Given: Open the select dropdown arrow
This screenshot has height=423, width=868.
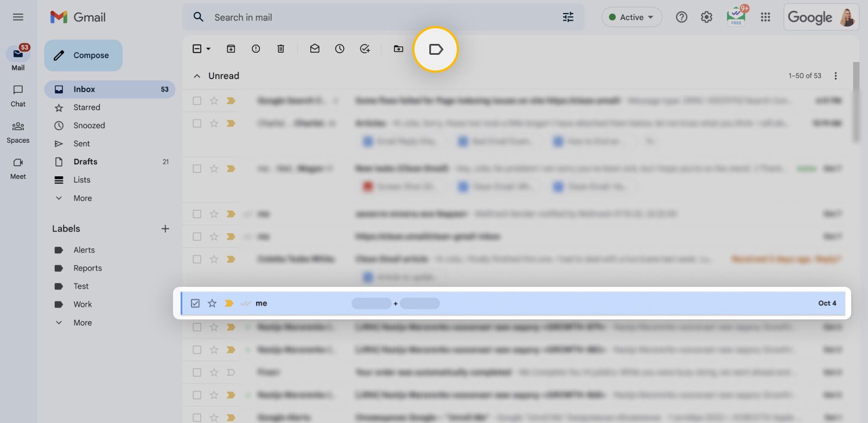Looking at the screenshot, I should click(208, 49).
